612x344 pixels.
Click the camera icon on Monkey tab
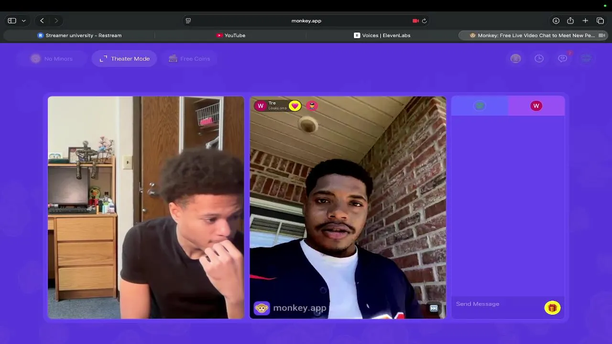pyautogui.click(x=602, y=35)
